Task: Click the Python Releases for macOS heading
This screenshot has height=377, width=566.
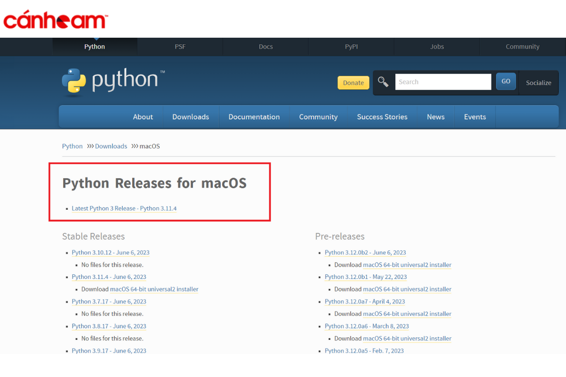Action: [x=154, y=183]
